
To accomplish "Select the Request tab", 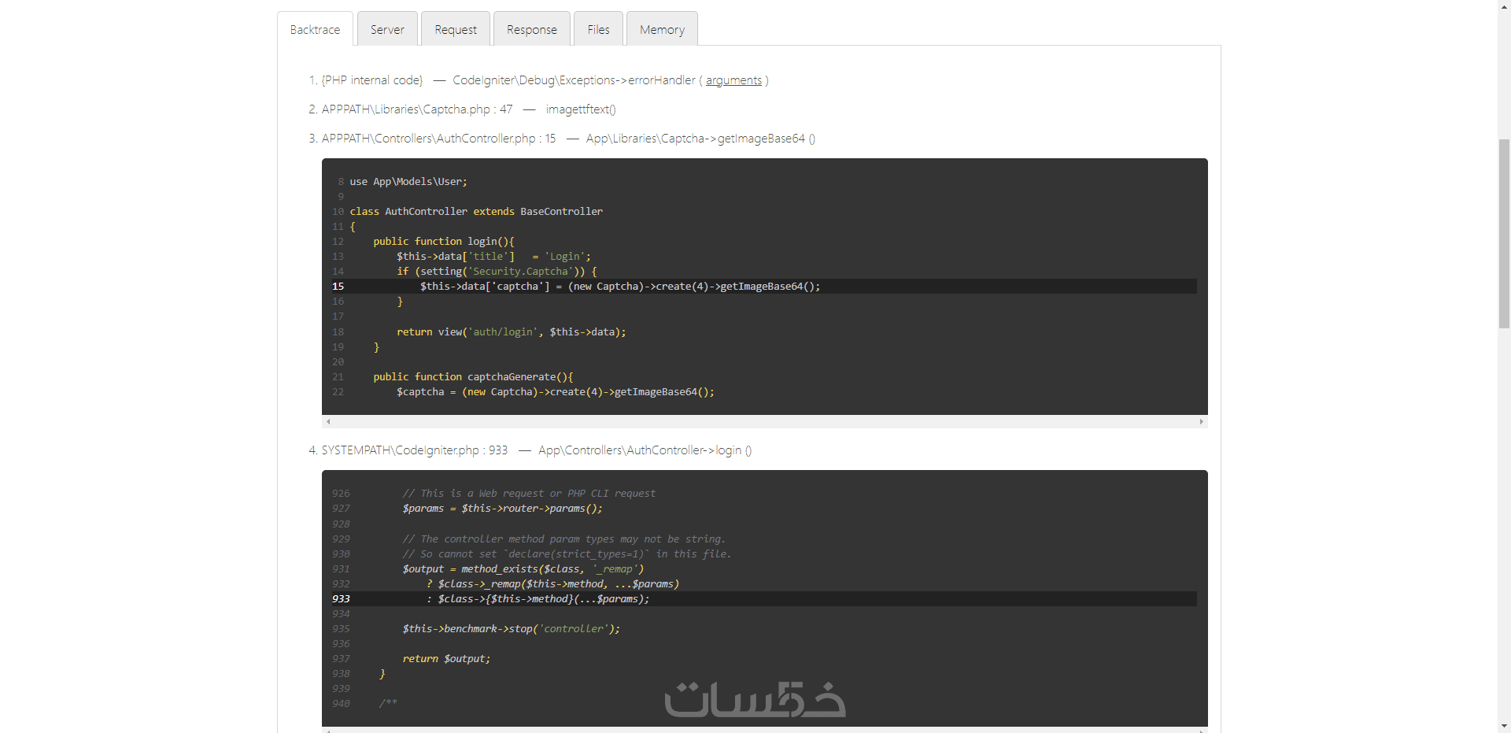I will (x=456, y=29).
